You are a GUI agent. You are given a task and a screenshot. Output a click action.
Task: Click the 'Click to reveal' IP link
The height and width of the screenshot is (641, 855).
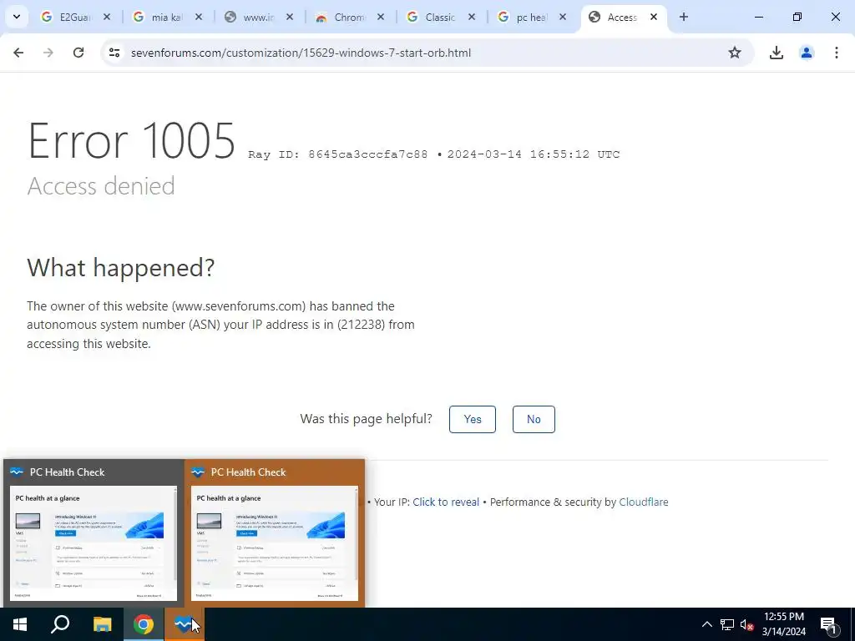tap(446, 502)
